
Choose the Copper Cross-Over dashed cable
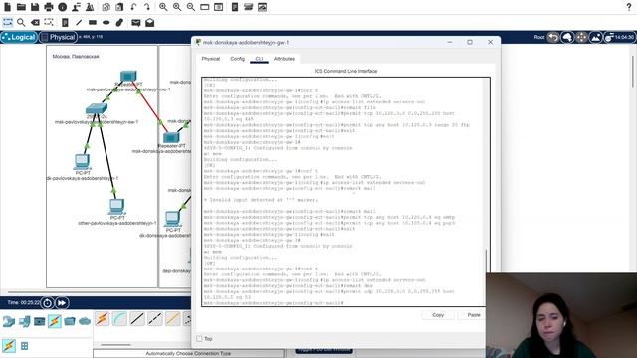tap(155, 319)
